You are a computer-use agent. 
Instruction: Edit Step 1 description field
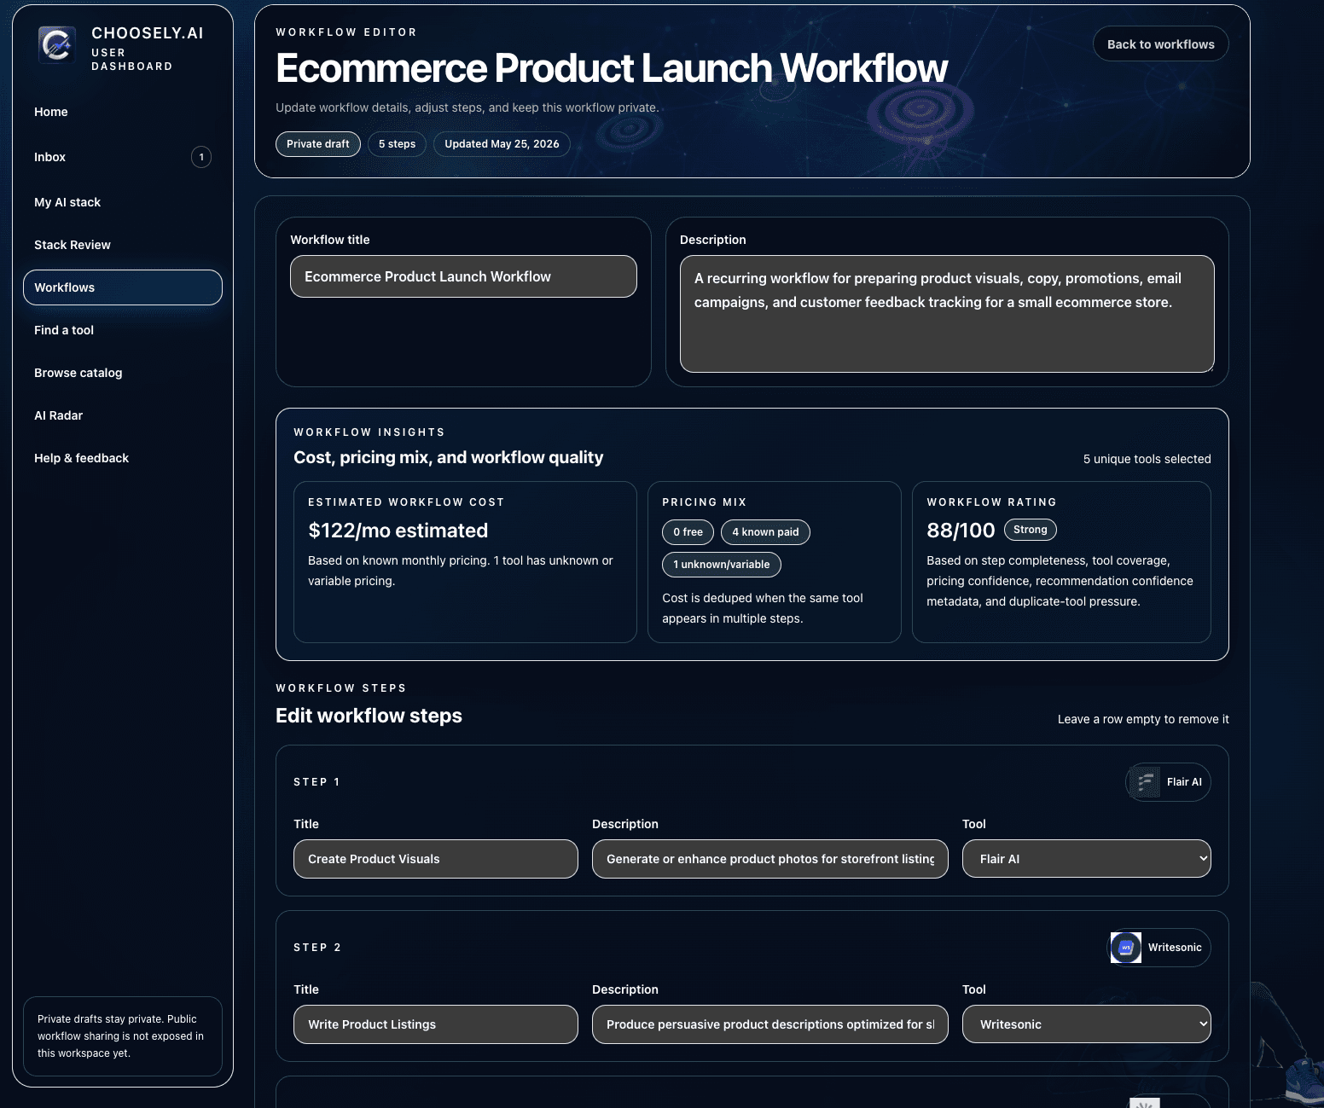[x=770, y=859]
